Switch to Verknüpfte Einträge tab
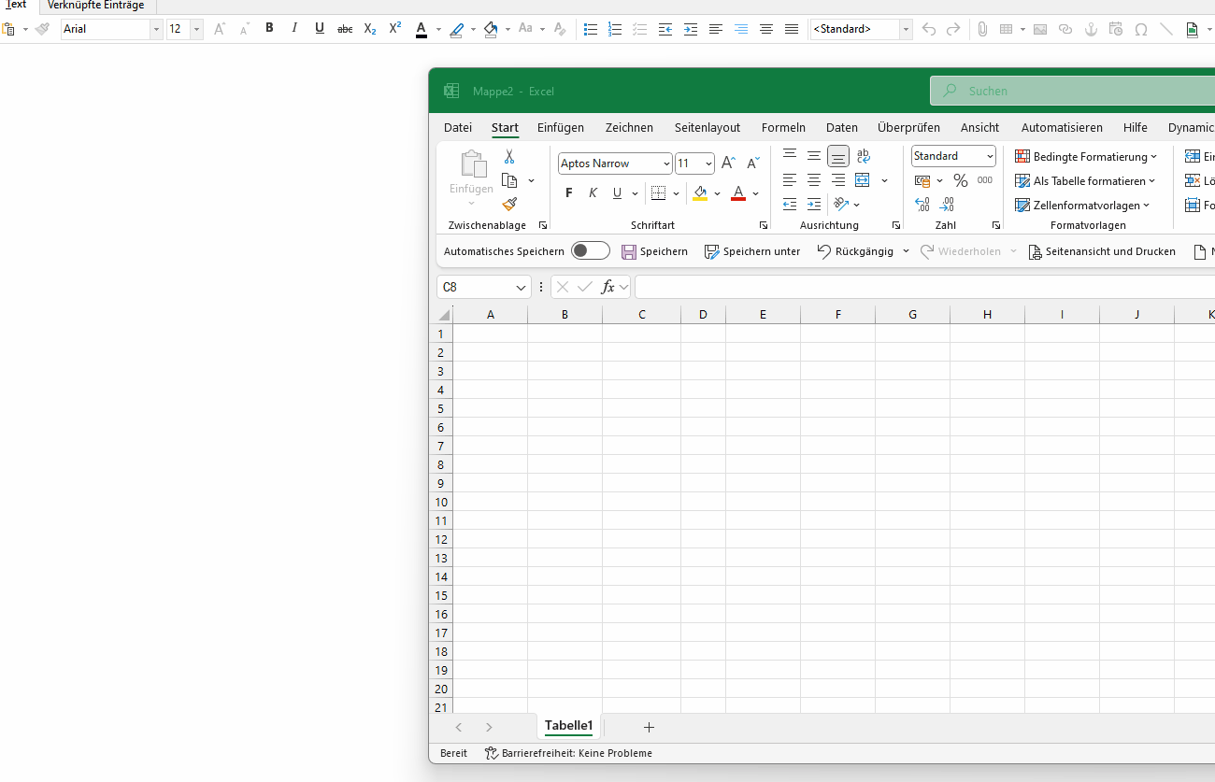Viewport: 1215px width, 782px height. (96, 6)
